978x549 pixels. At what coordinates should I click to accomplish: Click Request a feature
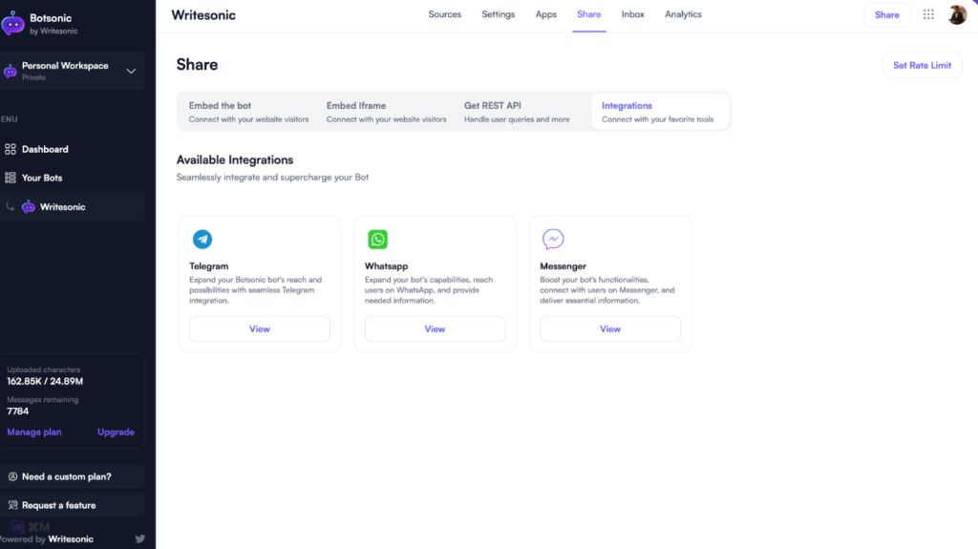[x=73, y=505]
